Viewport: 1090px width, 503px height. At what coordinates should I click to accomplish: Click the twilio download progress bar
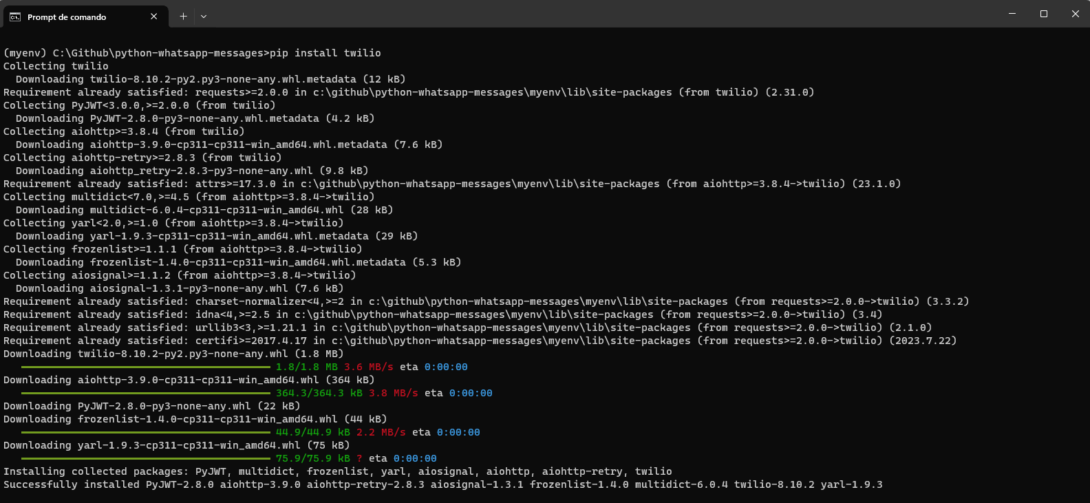145,367
